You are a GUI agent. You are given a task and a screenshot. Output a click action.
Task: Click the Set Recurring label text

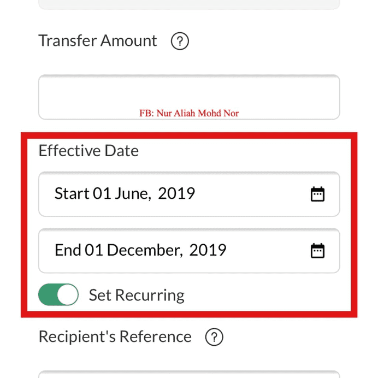coord(137,296)
